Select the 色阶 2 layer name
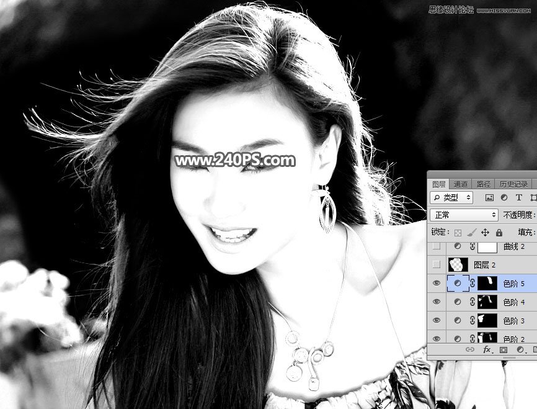The image size is (537, 409). (x=513, y=339)
